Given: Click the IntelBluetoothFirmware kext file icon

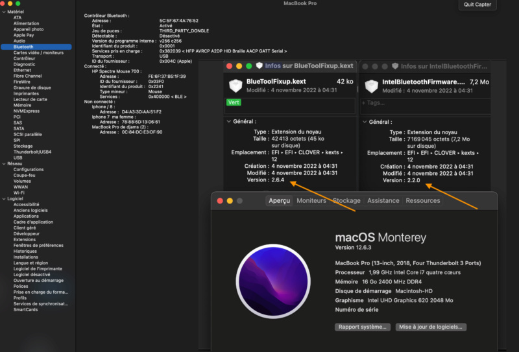Looking at the screenshot, I should tap(371, 86).
